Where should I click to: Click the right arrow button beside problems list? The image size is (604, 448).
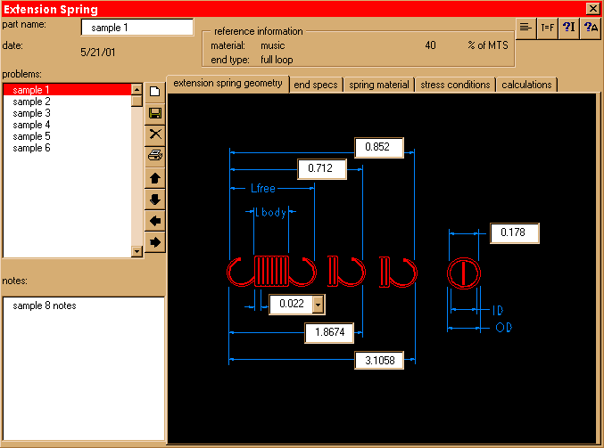coord(155,242)
